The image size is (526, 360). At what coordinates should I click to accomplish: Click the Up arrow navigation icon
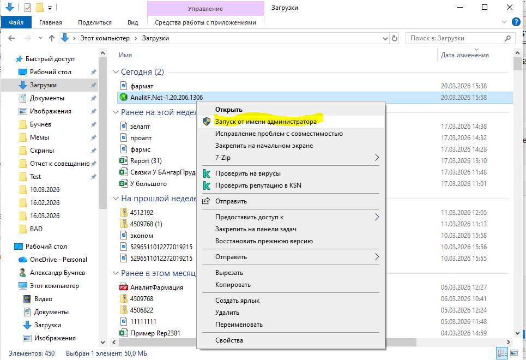point(52,38)
